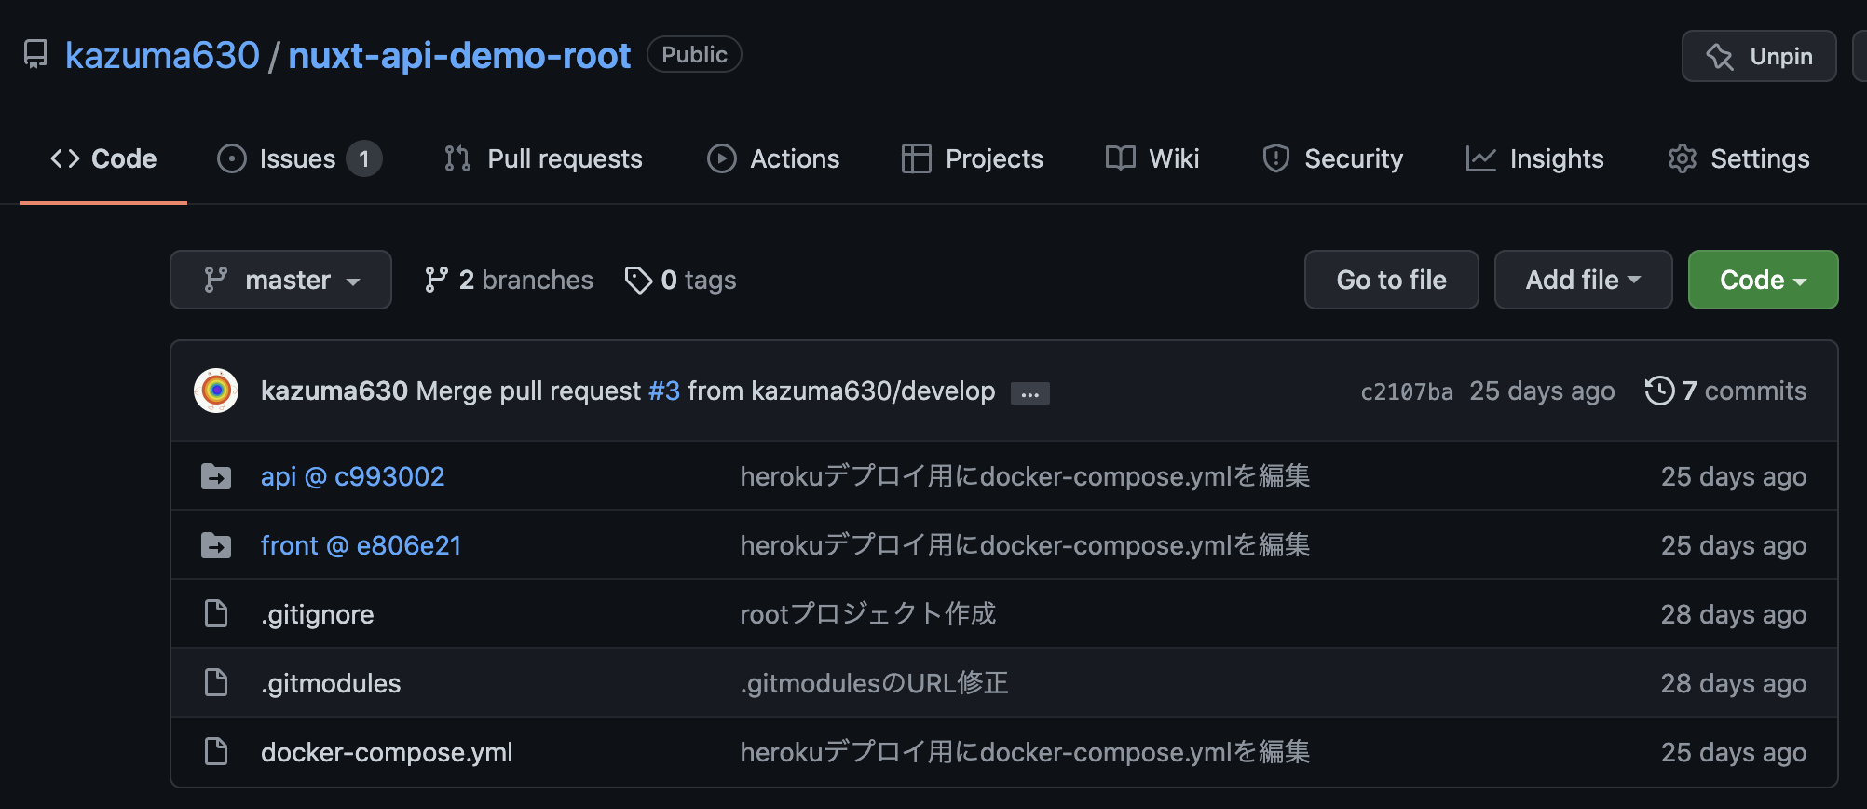Open the Security tab
This screenshot has height=809, width=1867.
(x=1332, y=158)
